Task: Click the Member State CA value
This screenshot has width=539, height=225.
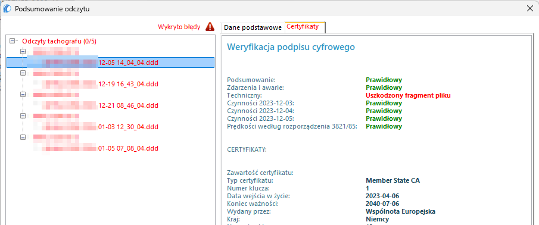Action: [393, 180]
